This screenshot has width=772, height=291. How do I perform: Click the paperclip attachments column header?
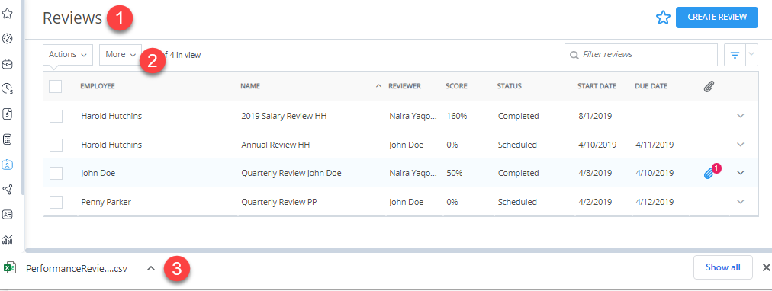click(709, 87)
